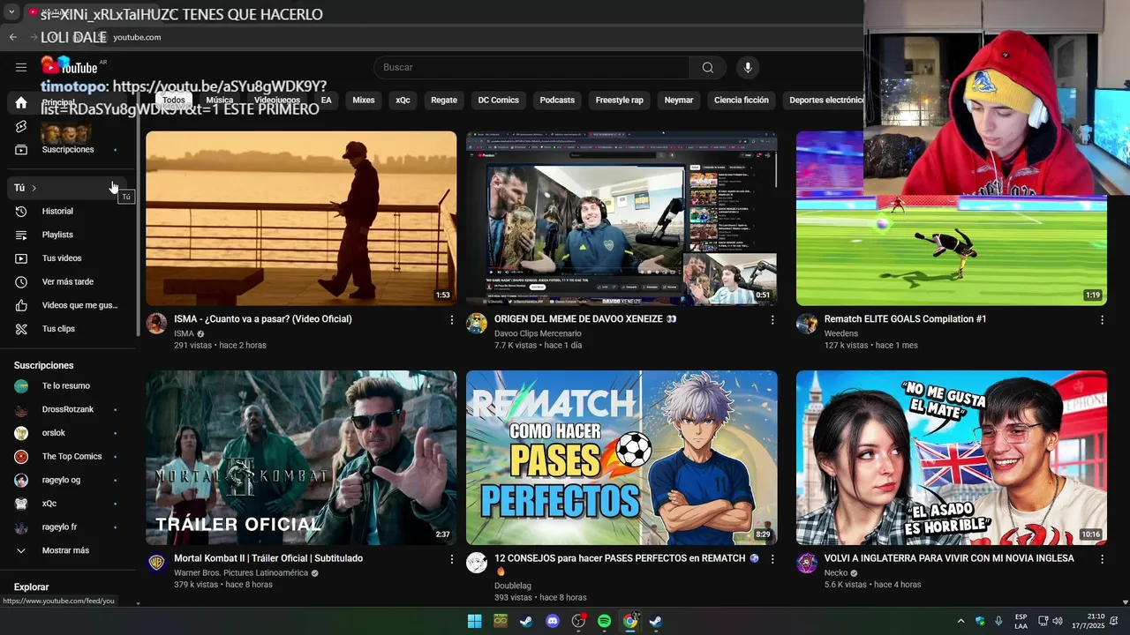
Task: Open the YouTube hamburger guide menu
Action: (x=21, y=67)
